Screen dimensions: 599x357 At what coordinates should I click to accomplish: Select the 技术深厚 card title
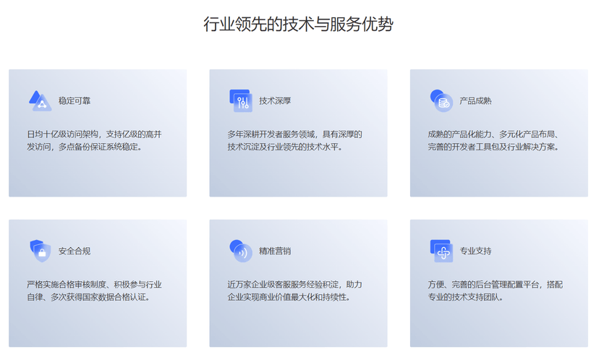pos(275,100)
